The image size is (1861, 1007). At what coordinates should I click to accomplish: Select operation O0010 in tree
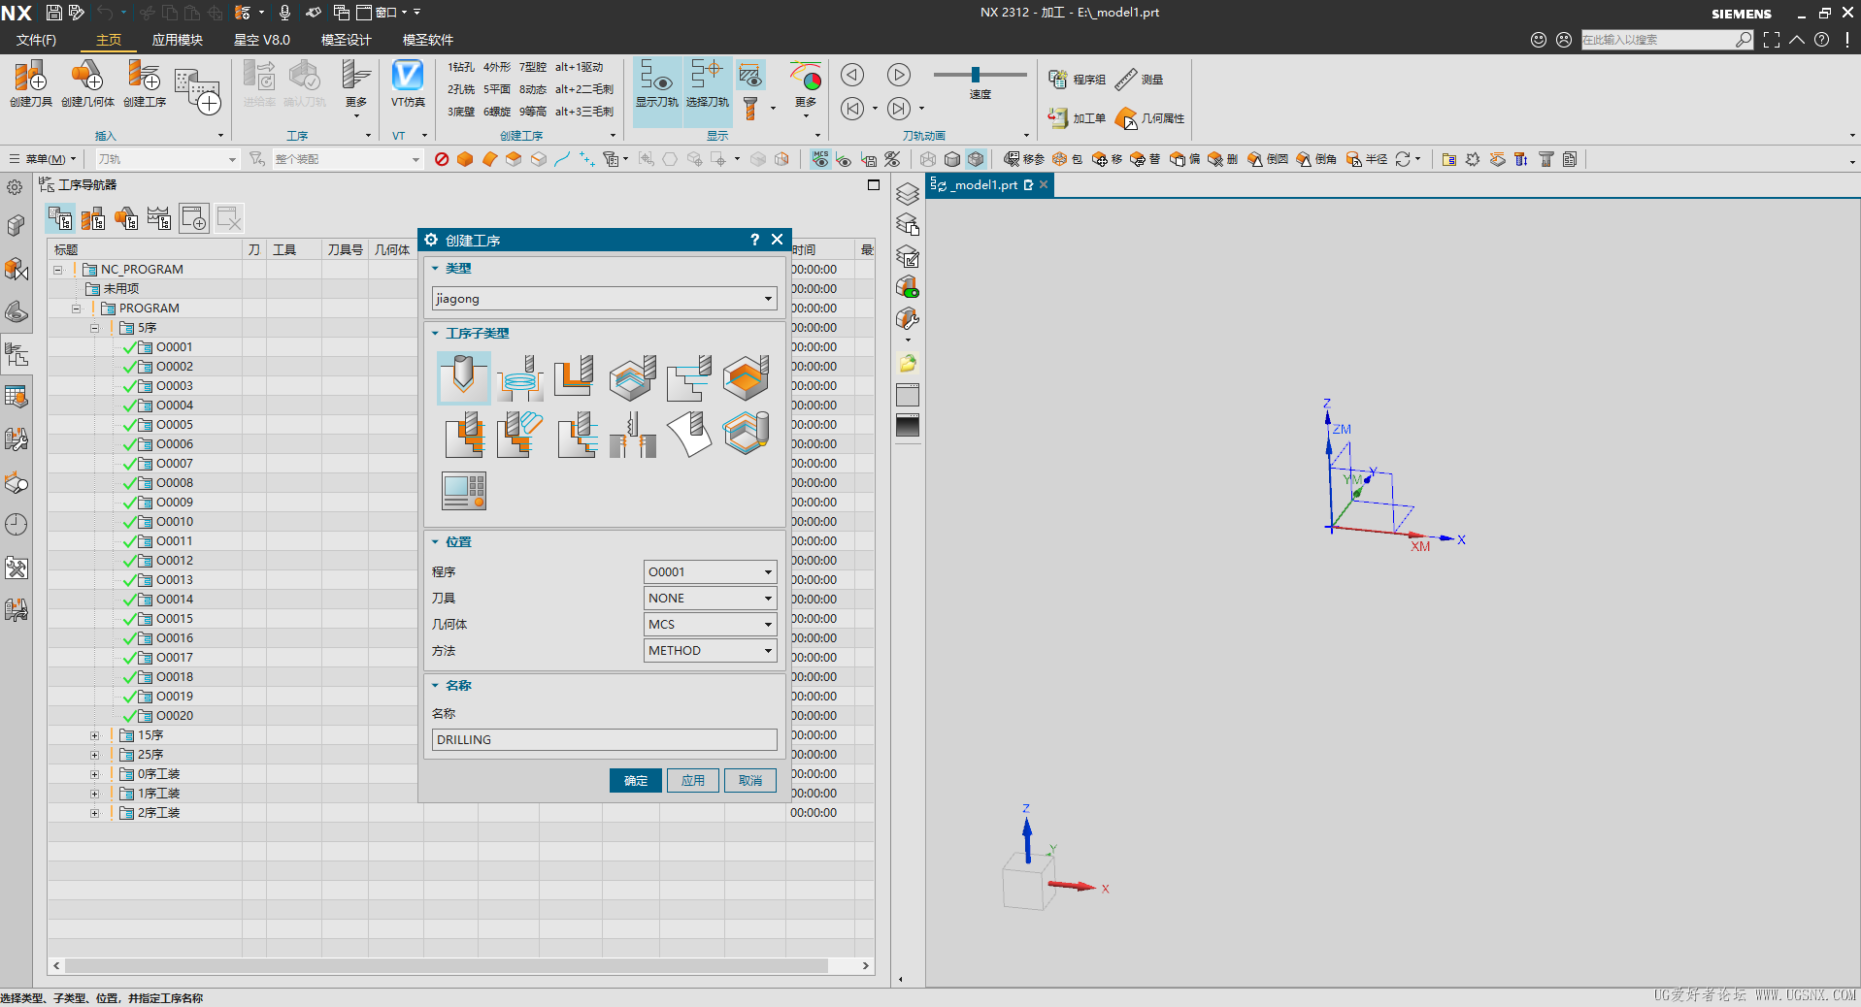pos(175,522)
